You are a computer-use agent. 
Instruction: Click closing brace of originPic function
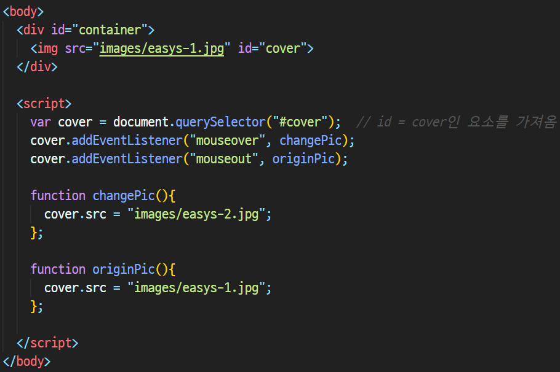34,306
